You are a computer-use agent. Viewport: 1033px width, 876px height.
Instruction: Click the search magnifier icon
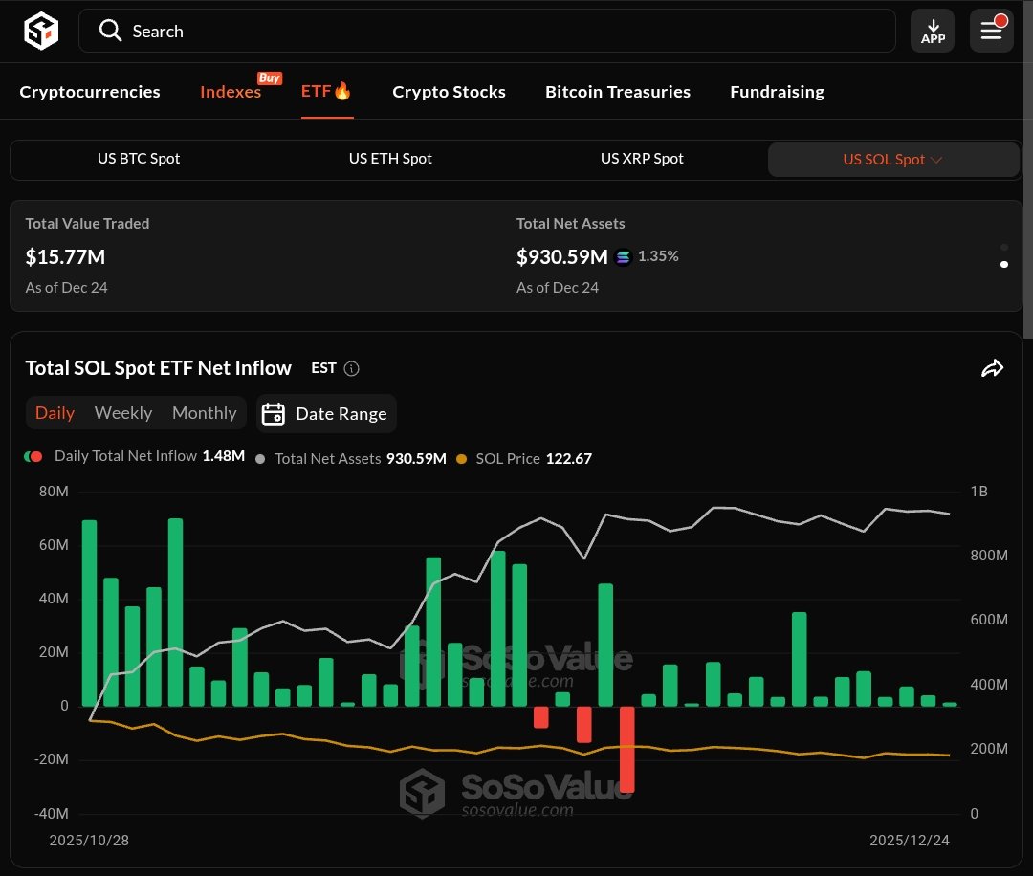coord(111,31)
